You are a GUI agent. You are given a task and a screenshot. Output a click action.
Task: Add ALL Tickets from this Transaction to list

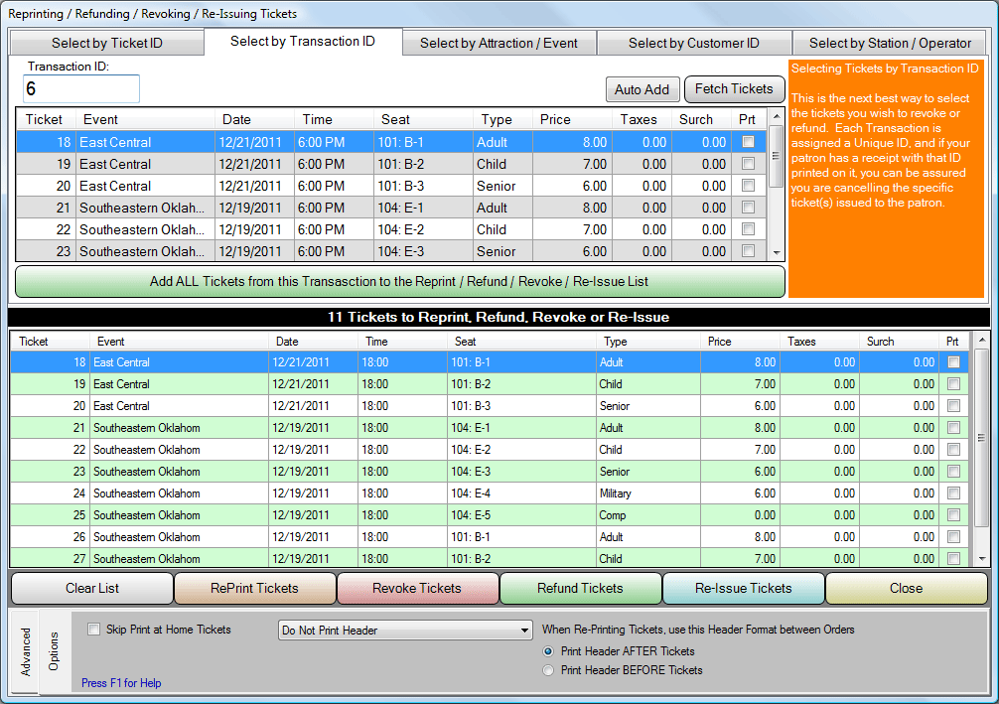click(399, 281)
